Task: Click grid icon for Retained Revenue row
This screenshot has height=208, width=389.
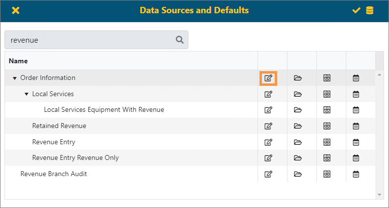Action: click(327, 126)
